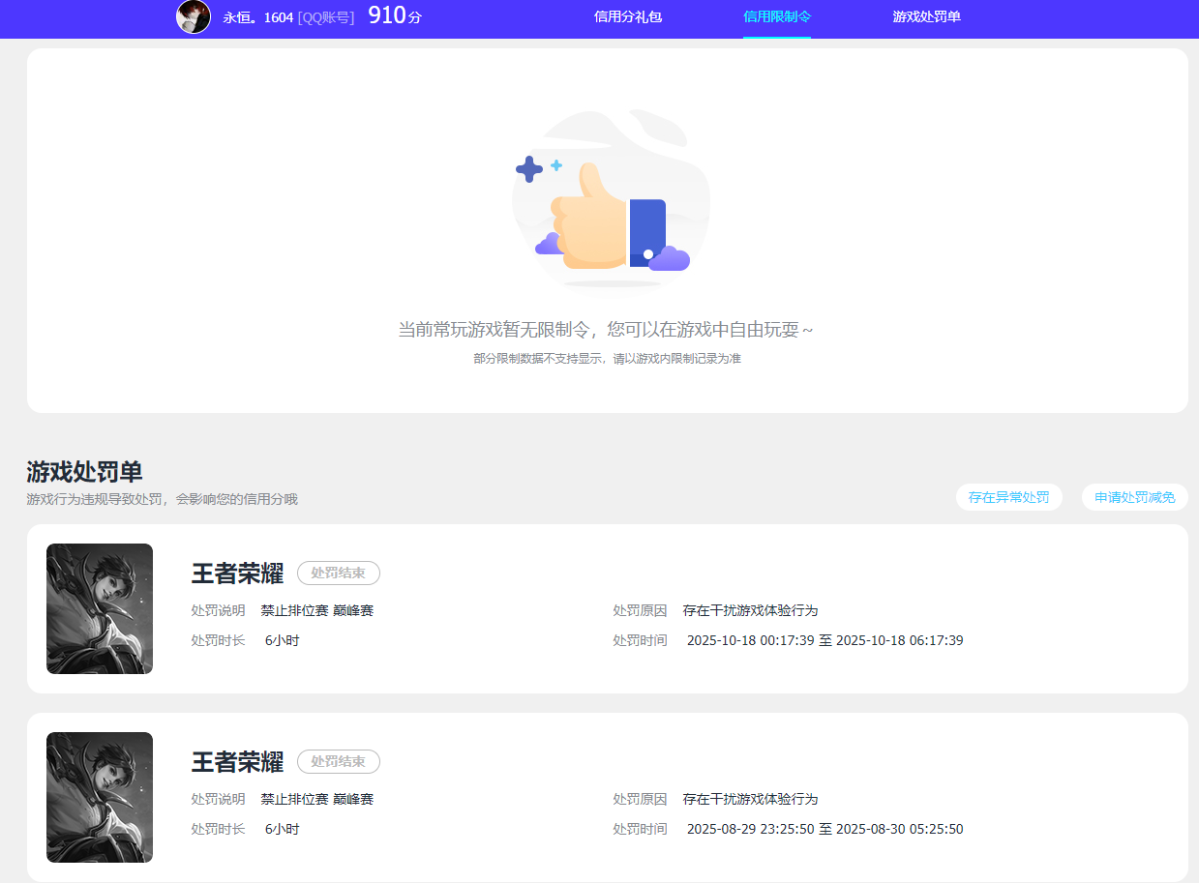The width and height of the screenshot is (1199, 883).
Task: Click the user avatar icon in the header
Action: pyautogui.click(x=193, y=18)
